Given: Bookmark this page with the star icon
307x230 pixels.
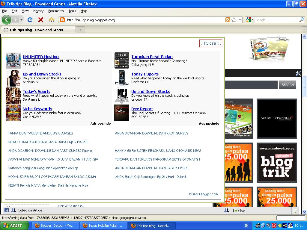Looking at the screenshot, I should (234, 20).
